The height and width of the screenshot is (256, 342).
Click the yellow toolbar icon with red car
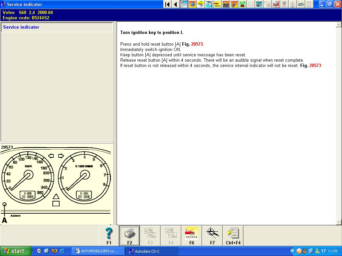pos(217,4)
